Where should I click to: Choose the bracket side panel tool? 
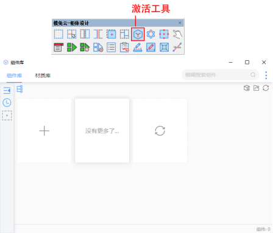click(98, 34)
